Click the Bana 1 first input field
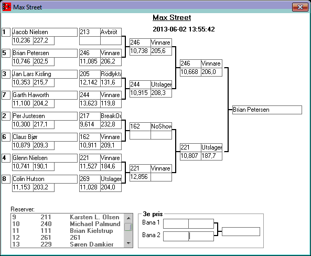This screenshot has height=256, width=311. pyautogui.click(x=176, y=224)
